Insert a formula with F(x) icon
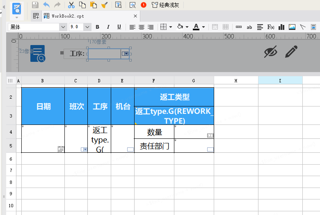This screenshot has height=215, width=320. pyautogui.click(x=271, y=27)
